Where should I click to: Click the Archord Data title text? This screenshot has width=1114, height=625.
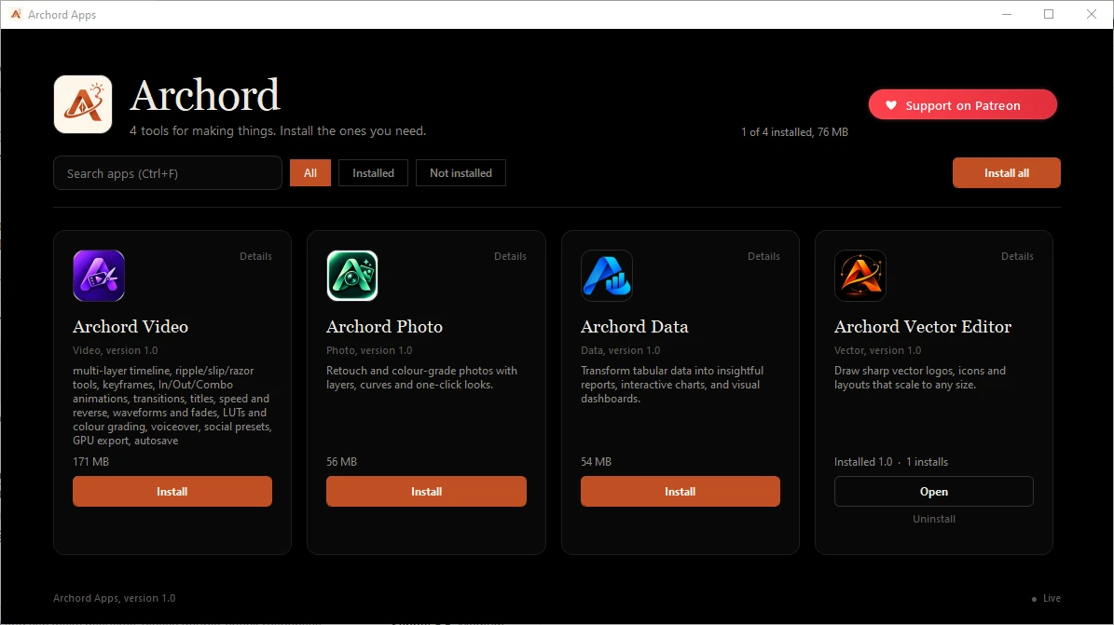pyautogui.click(x=635, y=327)
